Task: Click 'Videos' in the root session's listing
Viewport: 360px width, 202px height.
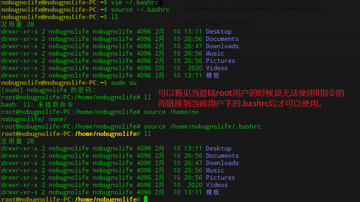Action: [x=217, y=185]
